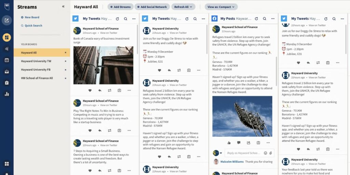Select the Streams dashboard sidebar icon
The width and height of the screenshot is (350, 175).
click(x=7, y=37)
